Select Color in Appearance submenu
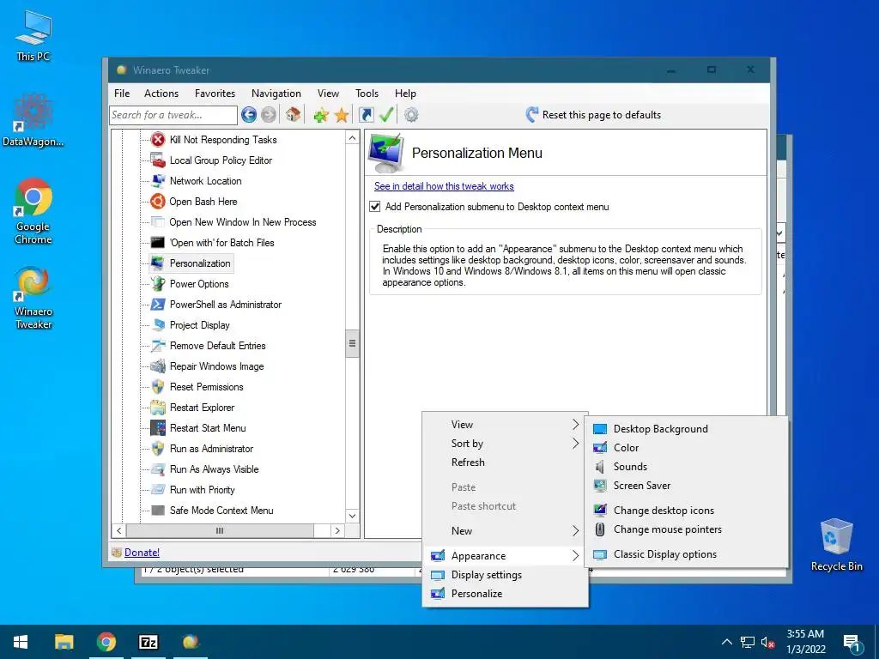 pos(686,448)
